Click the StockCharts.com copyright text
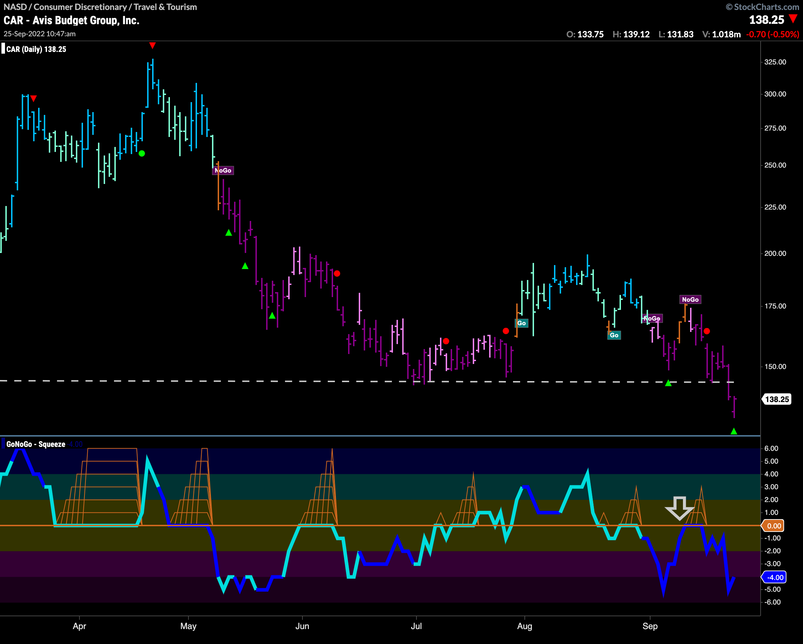The image size is (803, 644). [x=762, y=7]
